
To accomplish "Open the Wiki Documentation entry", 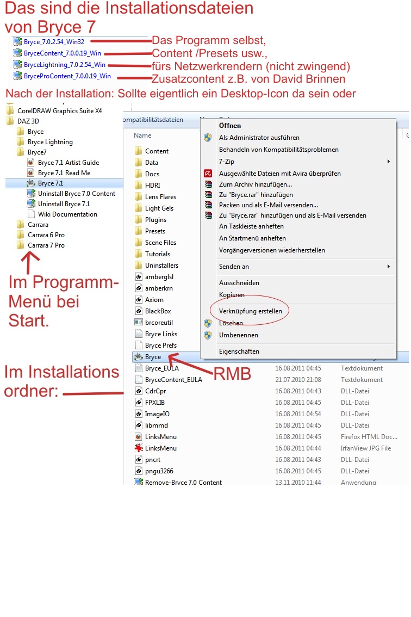I will [62, 214].
